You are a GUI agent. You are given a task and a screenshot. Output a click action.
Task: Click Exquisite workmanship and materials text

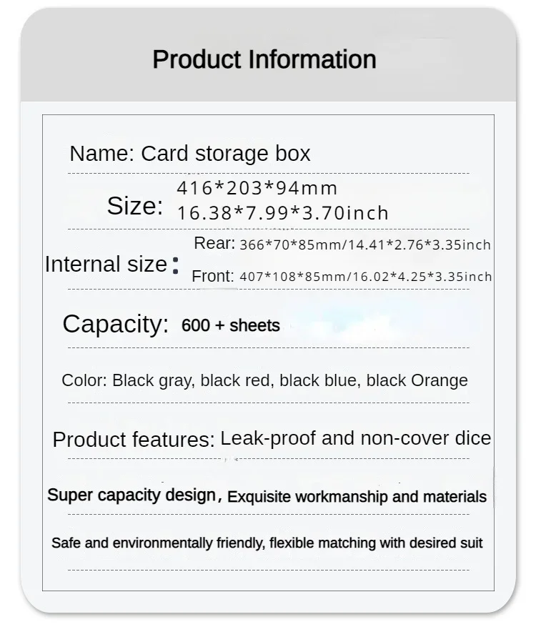357,497
